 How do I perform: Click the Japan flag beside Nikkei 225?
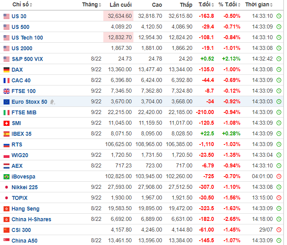click(x=6, y=187)
